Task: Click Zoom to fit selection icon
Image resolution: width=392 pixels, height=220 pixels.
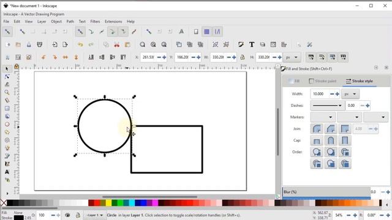Action: 143,45
